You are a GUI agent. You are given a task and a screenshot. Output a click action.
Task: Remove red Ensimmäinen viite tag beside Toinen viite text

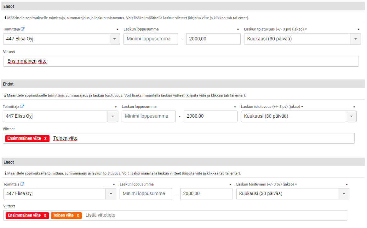[x=45, y=138]
